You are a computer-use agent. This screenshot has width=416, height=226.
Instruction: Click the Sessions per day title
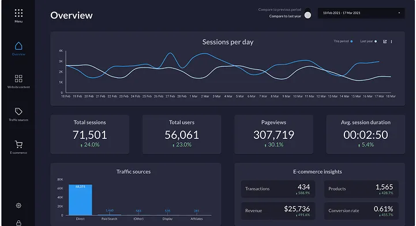[228, 42]
